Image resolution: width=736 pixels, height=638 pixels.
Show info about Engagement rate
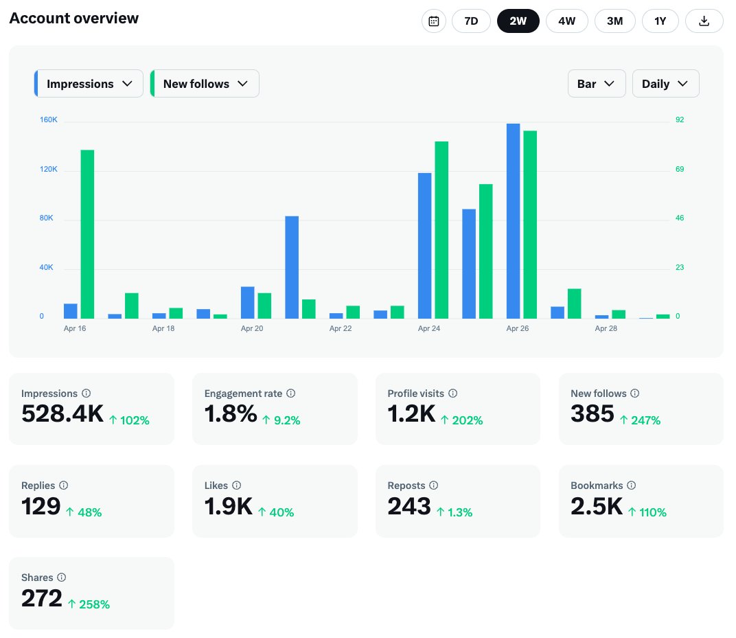tap(291, 393)
